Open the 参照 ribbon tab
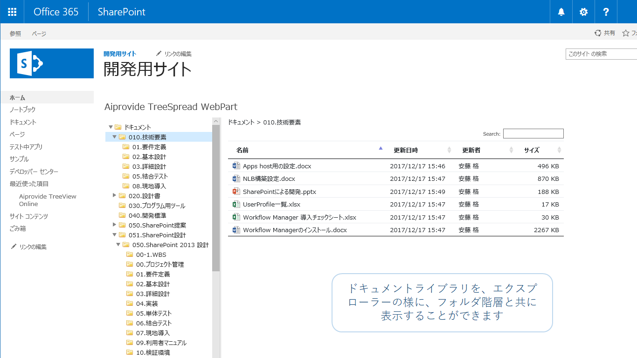Viewport: 637px width, 358px height. click(x=15, y=34)
